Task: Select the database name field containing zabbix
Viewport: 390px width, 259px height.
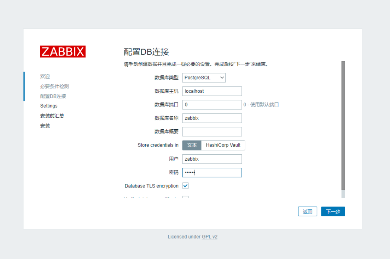Action: click(212, 118)
